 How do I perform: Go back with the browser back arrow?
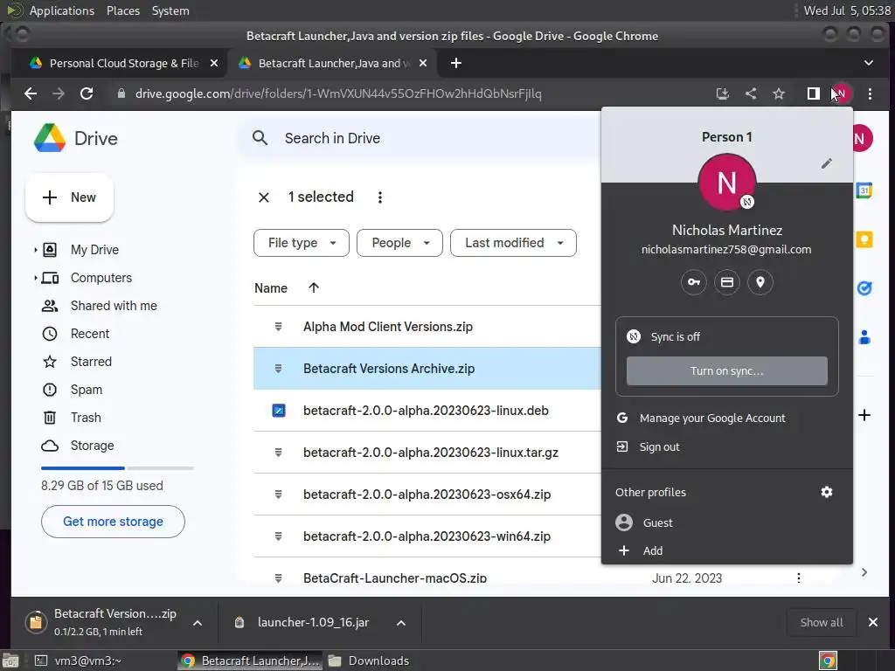click(31, 93)
